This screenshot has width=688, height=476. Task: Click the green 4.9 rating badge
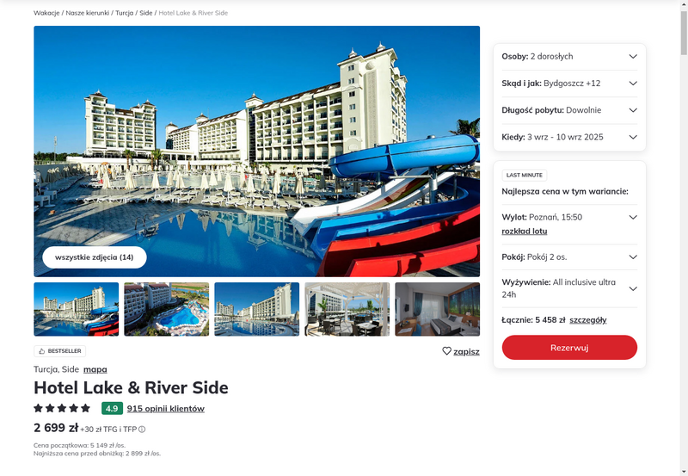(x=112, y=408)
